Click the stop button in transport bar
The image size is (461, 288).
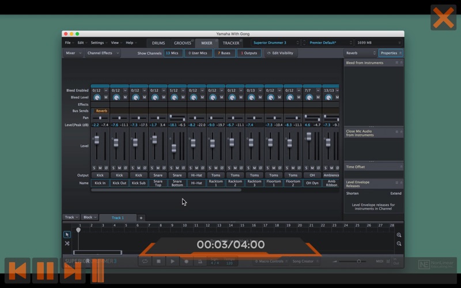click(x=158, y=262)
